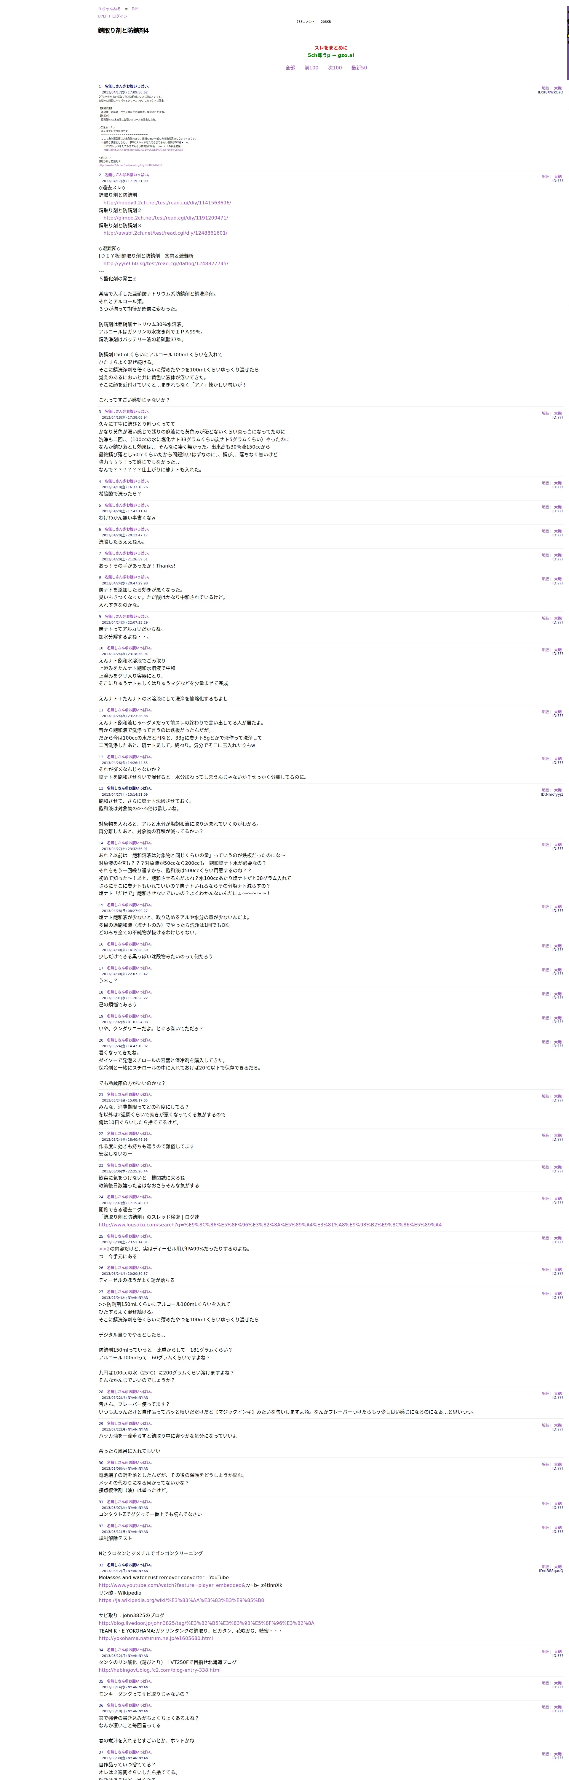
Task: Open the habingovt.blog.fc2.com blog URL
Action: 159,1670
